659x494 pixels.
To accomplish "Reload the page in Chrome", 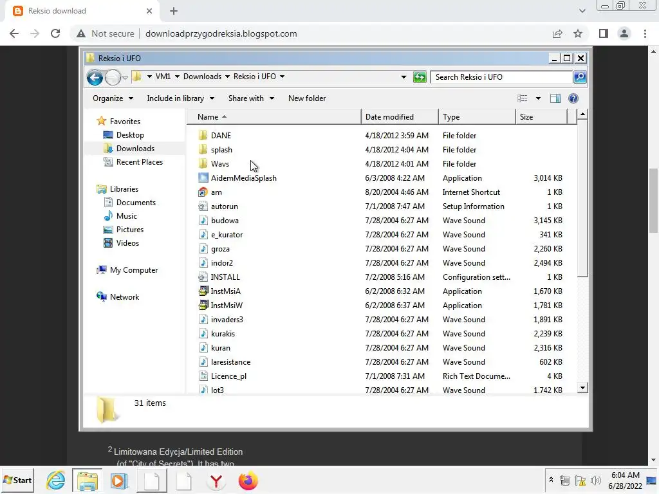I will tap(55, 33).
